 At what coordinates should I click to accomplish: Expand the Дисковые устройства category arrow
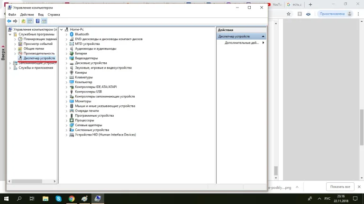point(66,63)
